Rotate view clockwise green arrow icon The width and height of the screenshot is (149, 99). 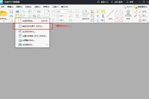tap(71, 20)
